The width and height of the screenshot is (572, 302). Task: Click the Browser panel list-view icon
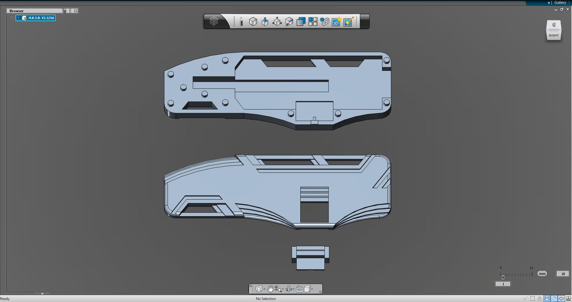click(65, 11)
